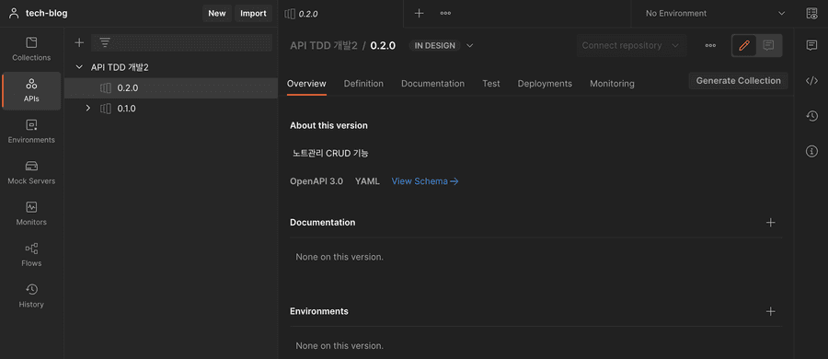The image size is (828, 359).
Task: Click the 0.2.0 version icon in tree
Action: tap(106, 88)
